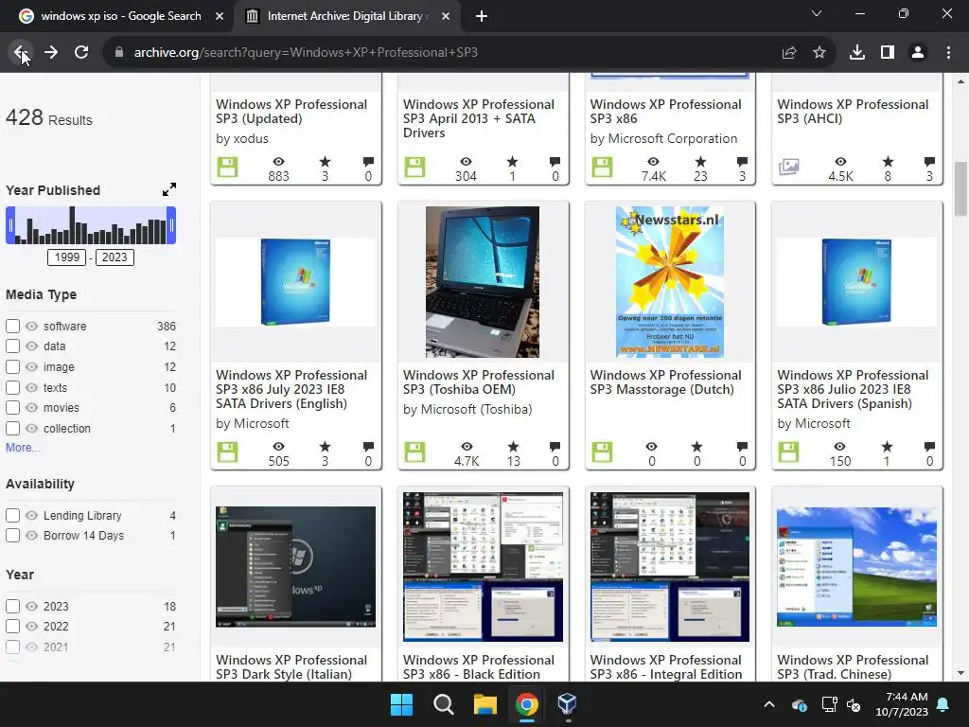Check the collection media type checkbox

(x=13, y=429)
